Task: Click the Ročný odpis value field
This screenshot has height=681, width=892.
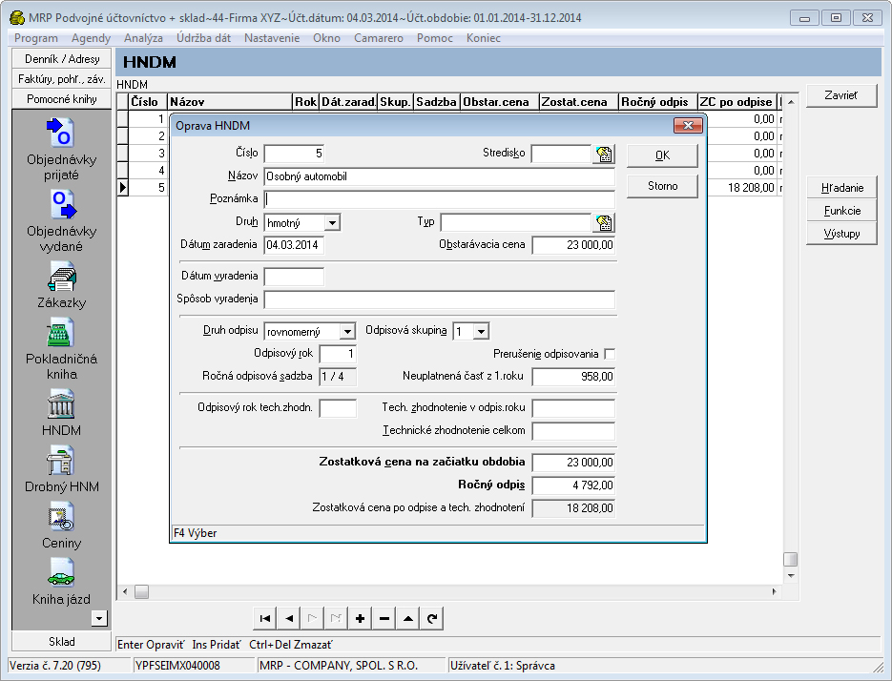Action: 573,485
